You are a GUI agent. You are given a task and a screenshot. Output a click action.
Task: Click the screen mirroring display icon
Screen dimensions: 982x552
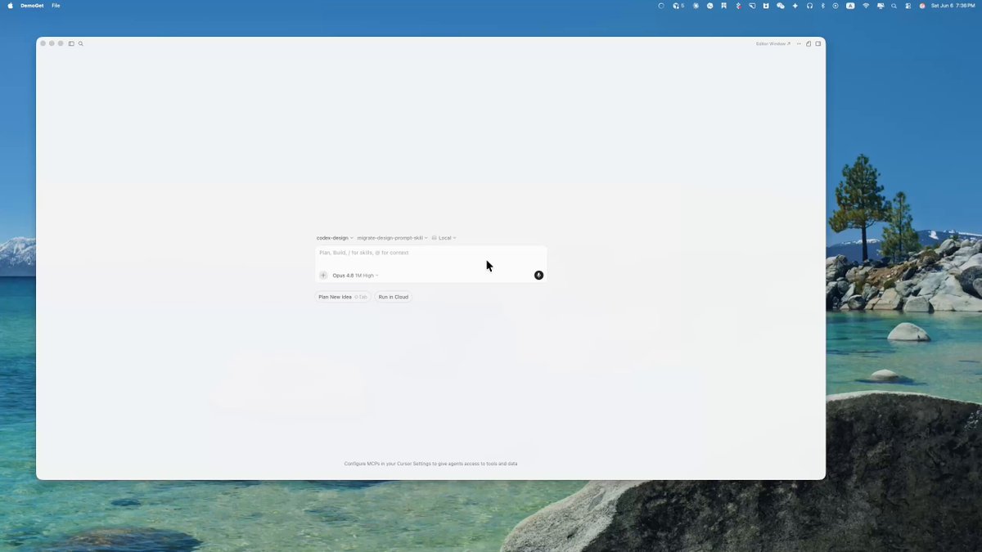point(881,6)
